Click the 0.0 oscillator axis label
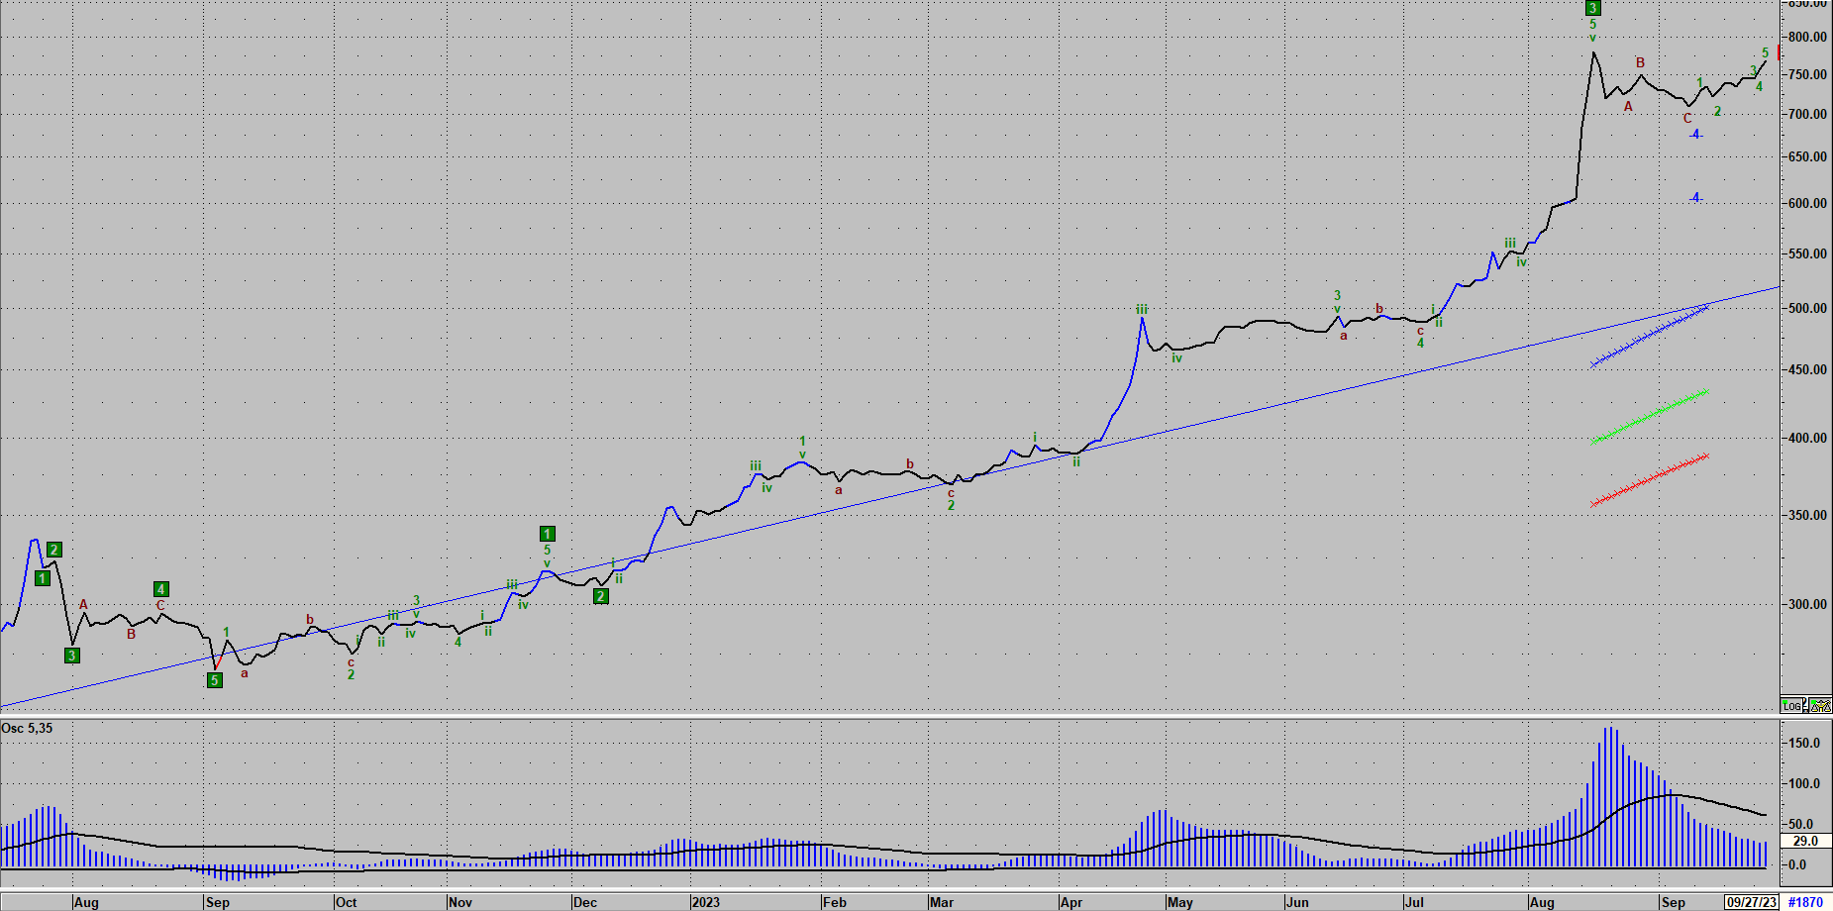 (x=1797, y=865)
